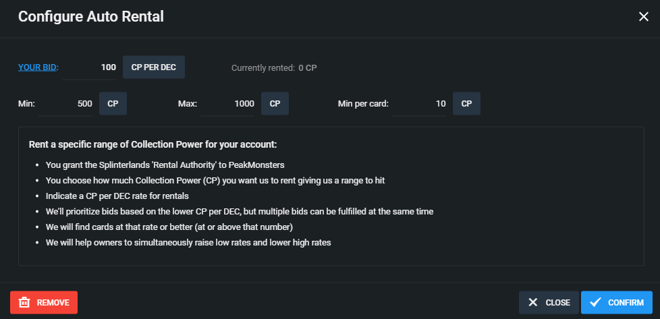Click the Min per card label

click(x=363, y=104)
